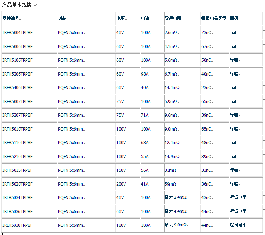Screen dimensions: 265x235
Task: Click the 2.6mΩ resistance value
Action: click(171, 33)
